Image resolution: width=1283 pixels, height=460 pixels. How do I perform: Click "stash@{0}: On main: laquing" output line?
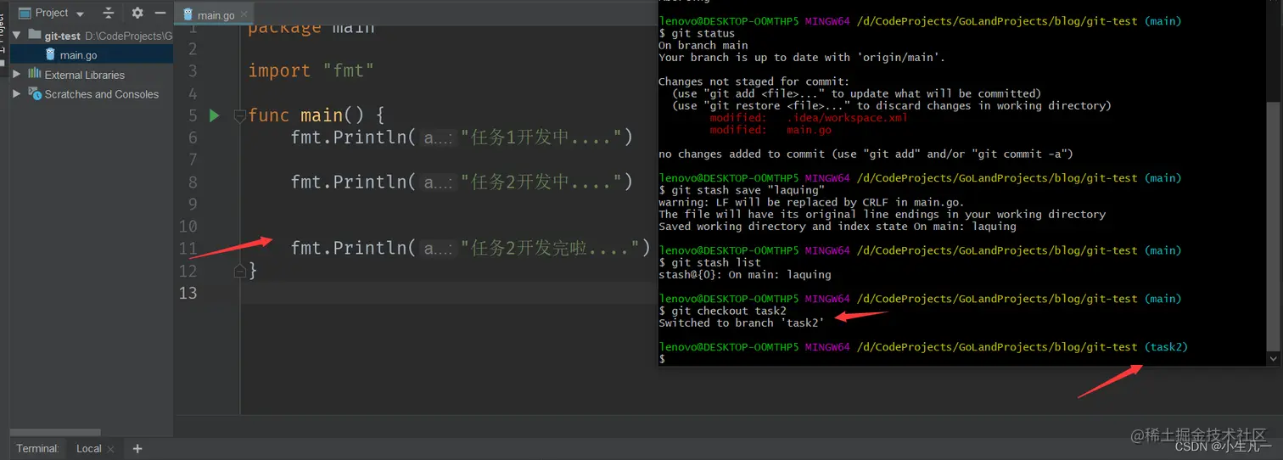click(745, 275)
